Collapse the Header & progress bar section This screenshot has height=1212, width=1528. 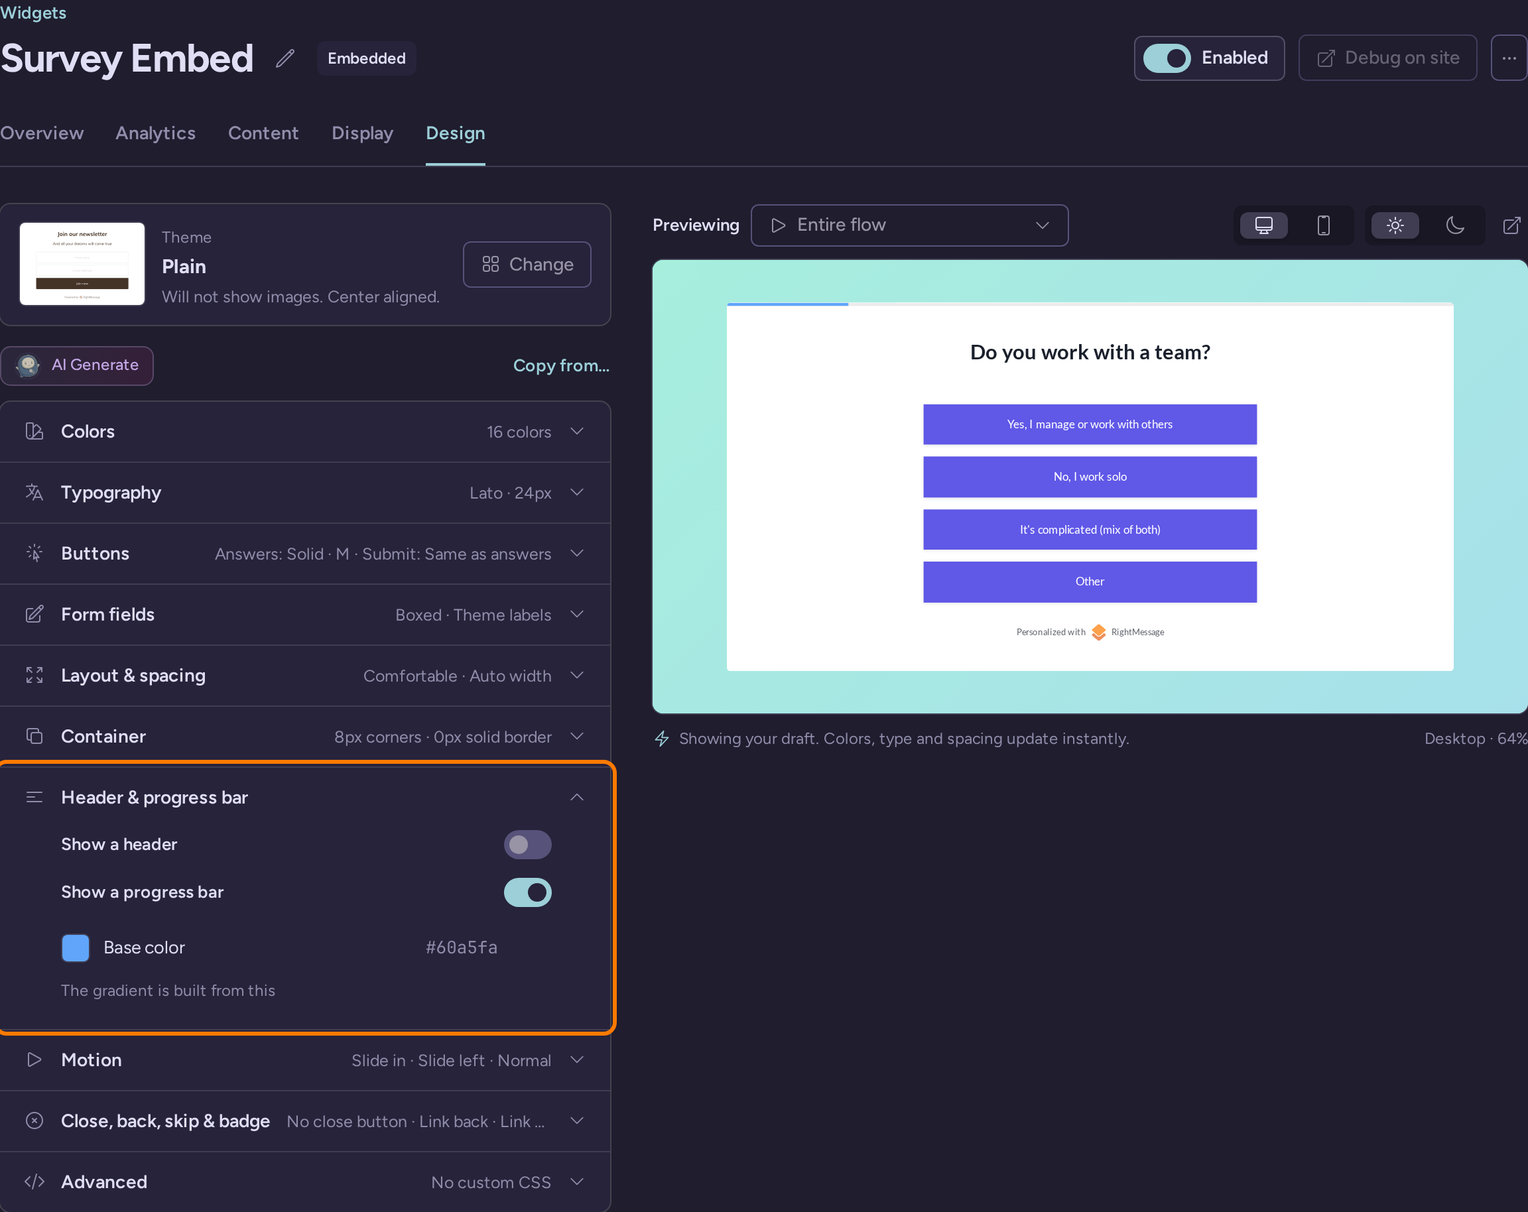tap(577, 797)
